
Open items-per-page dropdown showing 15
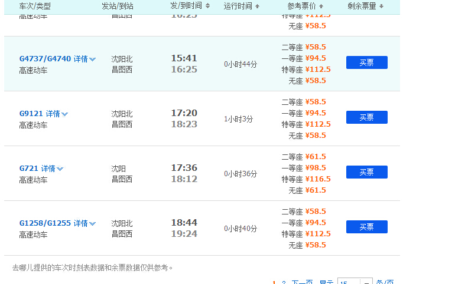(x=355, y=282)
